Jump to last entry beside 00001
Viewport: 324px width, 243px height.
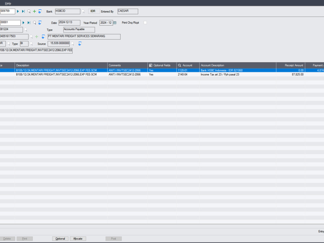pyautogui.click(x=29, y=23)
